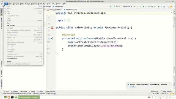Expand the Convert Indents submenu
This screenshot has width=176, height=99.
click(24, 59)
